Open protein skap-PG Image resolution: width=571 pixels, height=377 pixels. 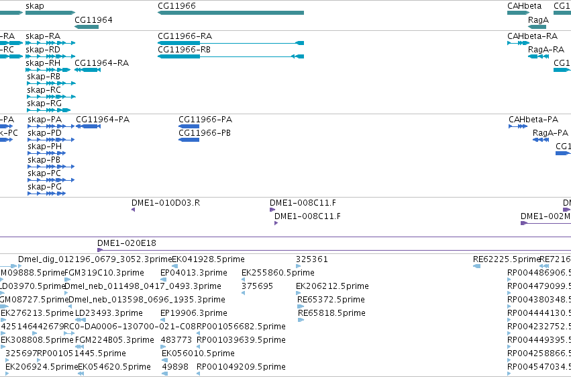click(x=44, y=187)
